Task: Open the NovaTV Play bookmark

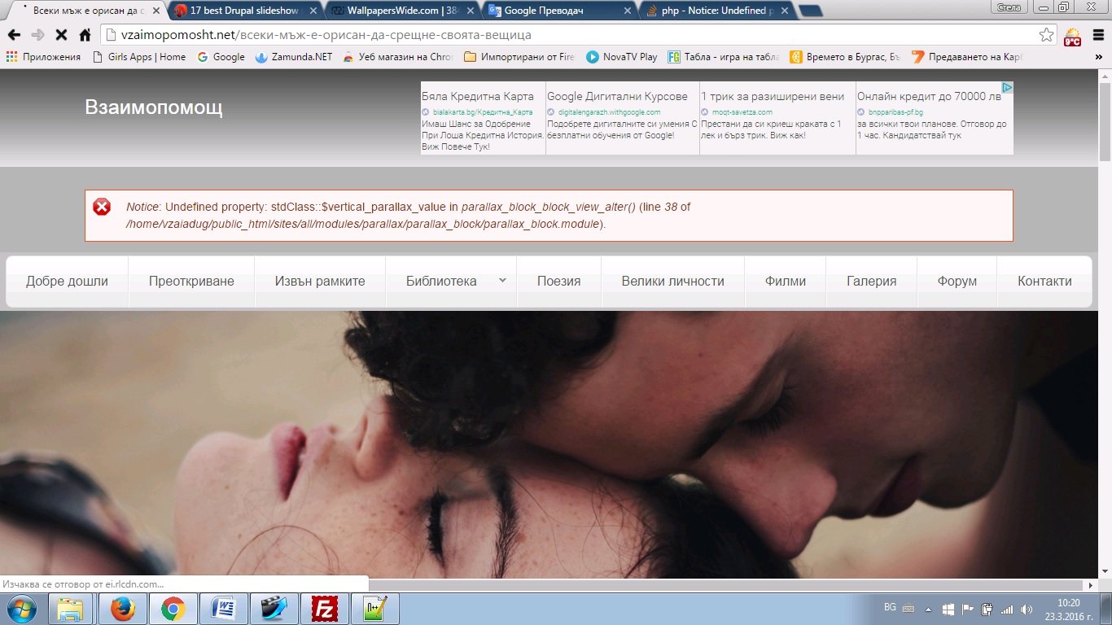Action: point(622,57)
